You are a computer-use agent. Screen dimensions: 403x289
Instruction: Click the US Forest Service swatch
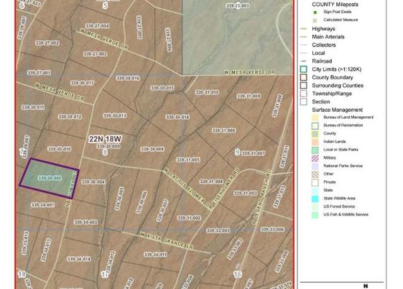315,207
